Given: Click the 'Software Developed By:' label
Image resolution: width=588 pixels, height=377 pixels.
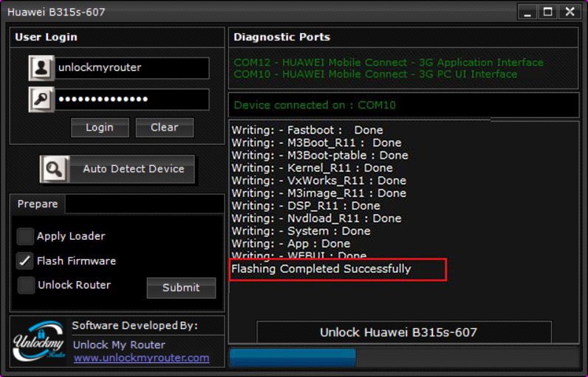Looking at the screenshot, I should point(135,325).
